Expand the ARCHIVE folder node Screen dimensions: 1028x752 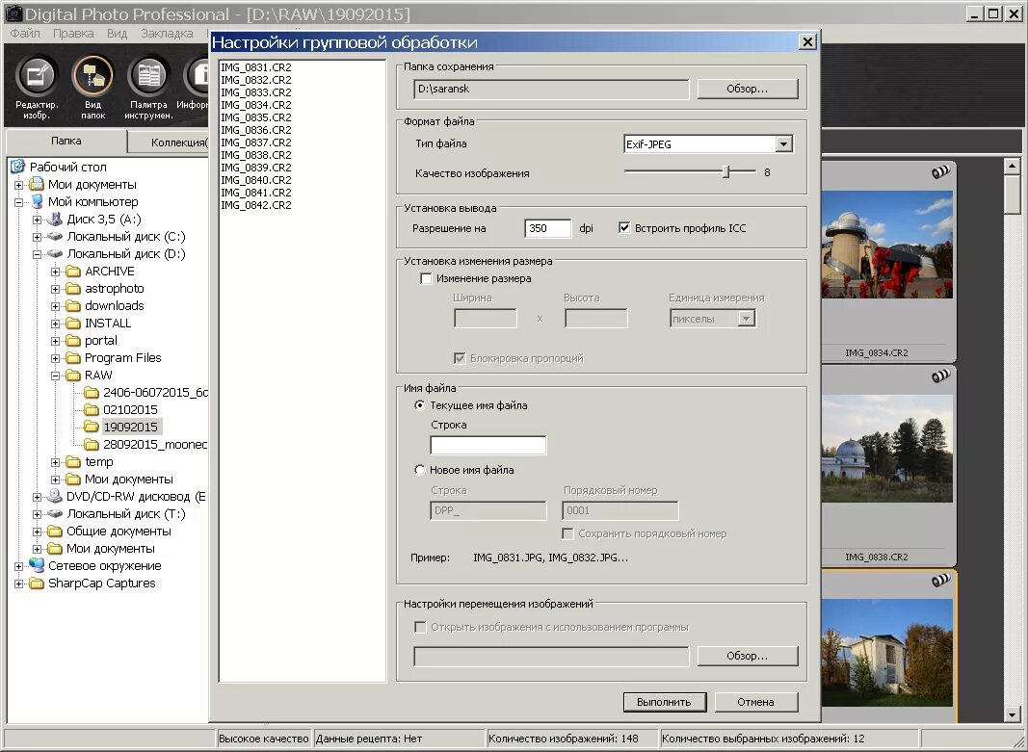(x=56, y=272)
